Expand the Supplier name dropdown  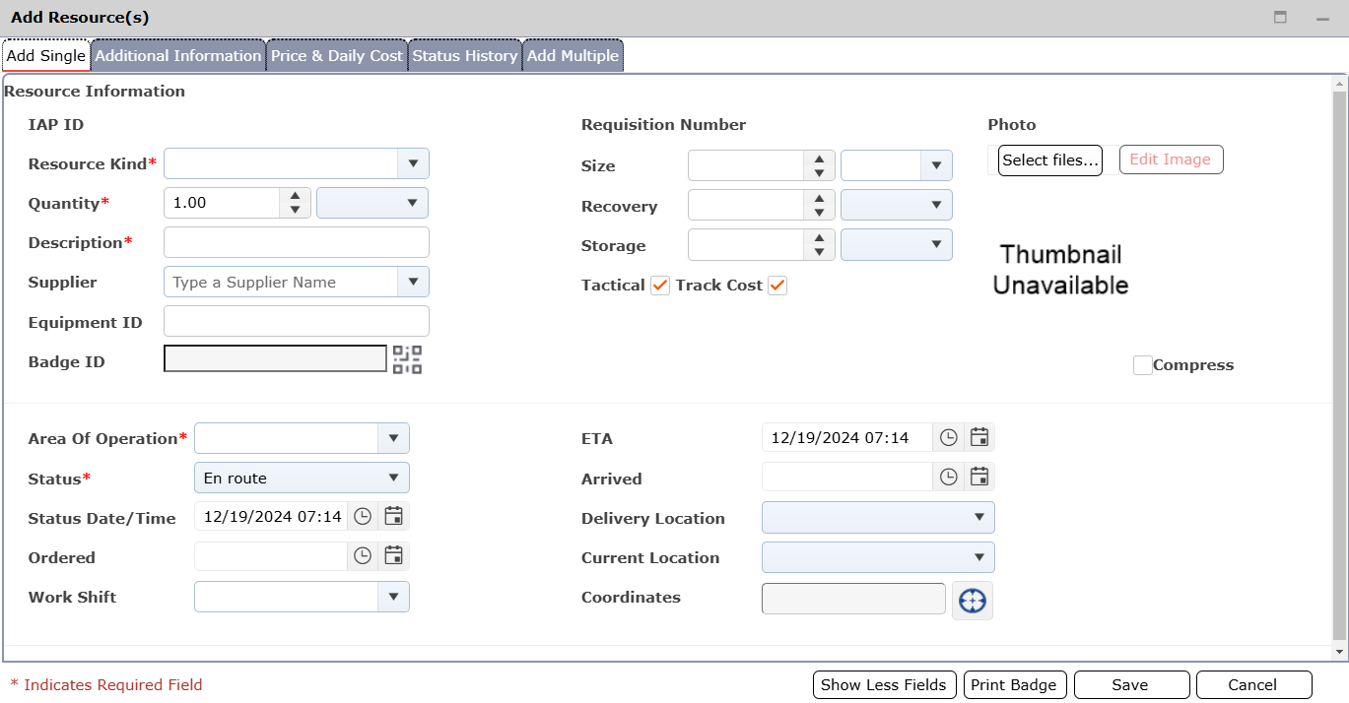click(413, 282)
